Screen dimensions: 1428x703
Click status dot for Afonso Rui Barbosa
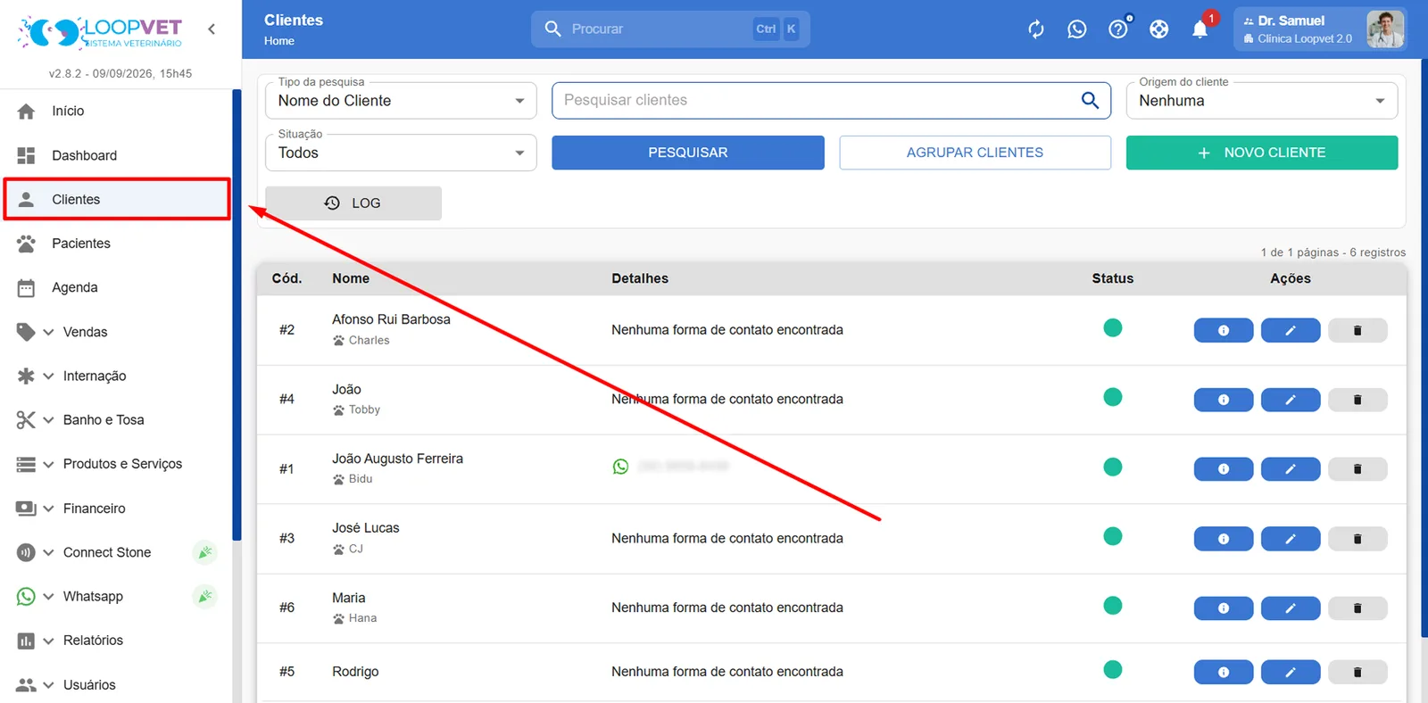[x=1112, y=327]
